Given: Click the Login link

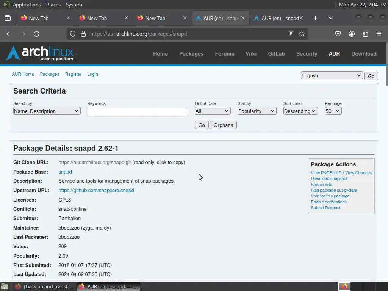Looking at the screenshot, I should [92, 74].
